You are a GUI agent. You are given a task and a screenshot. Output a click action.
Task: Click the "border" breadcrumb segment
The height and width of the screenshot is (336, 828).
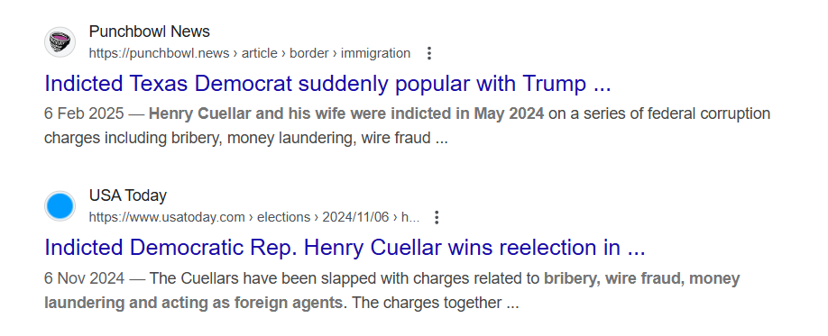308,53
